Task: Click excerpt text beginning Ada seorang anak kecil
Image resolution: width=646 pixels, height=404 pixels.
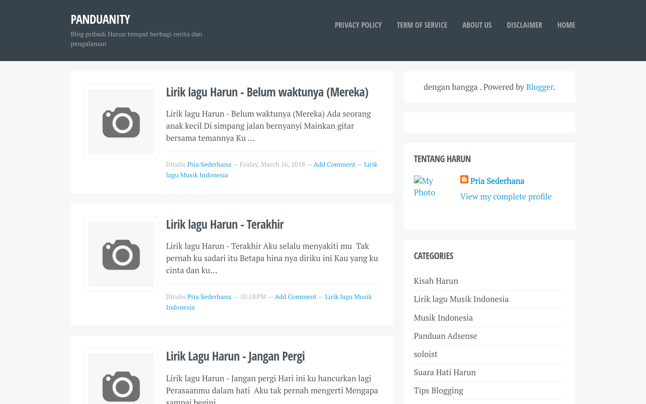Action: (x=268, y=126)
